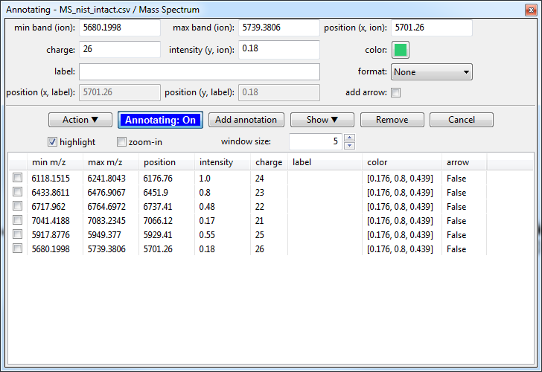
Task: Uncheck the highlight checkbox
Action: pos(53,142)
